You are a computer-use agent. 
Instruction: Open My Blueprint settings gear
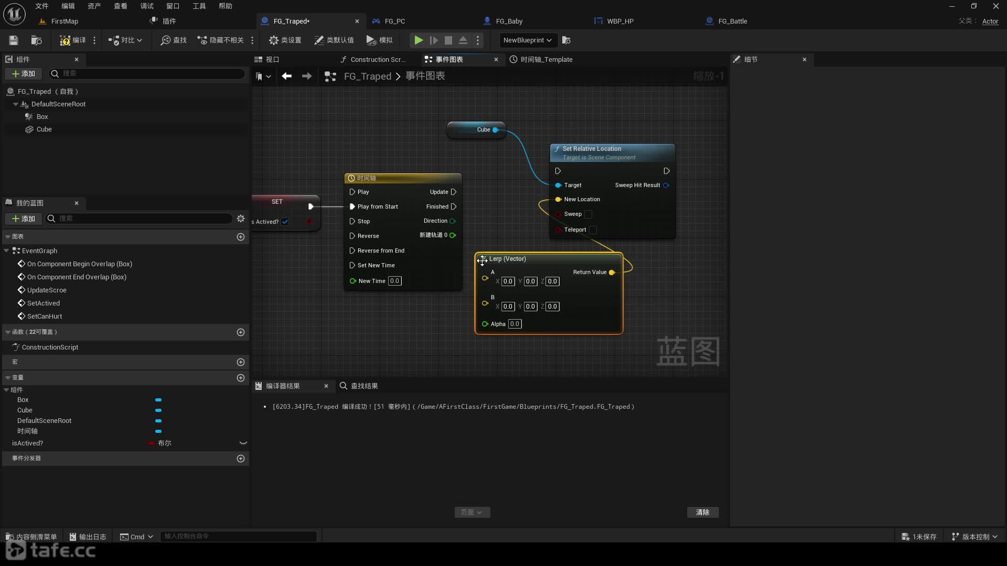[241, 219]
